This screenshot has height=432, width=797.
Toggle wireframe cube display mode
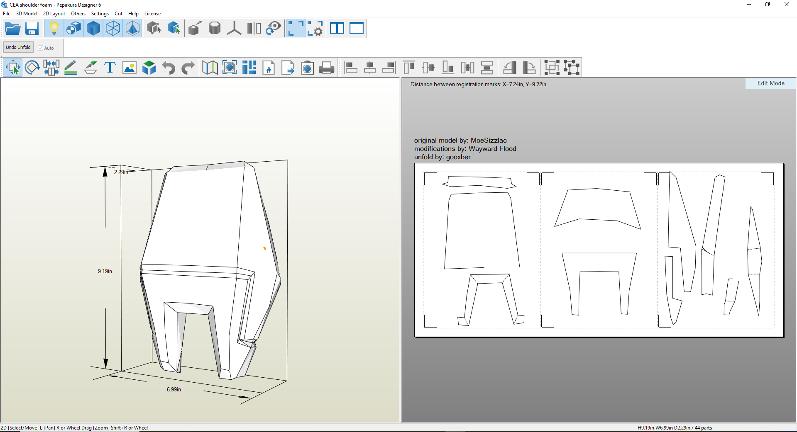pos(113,29)
